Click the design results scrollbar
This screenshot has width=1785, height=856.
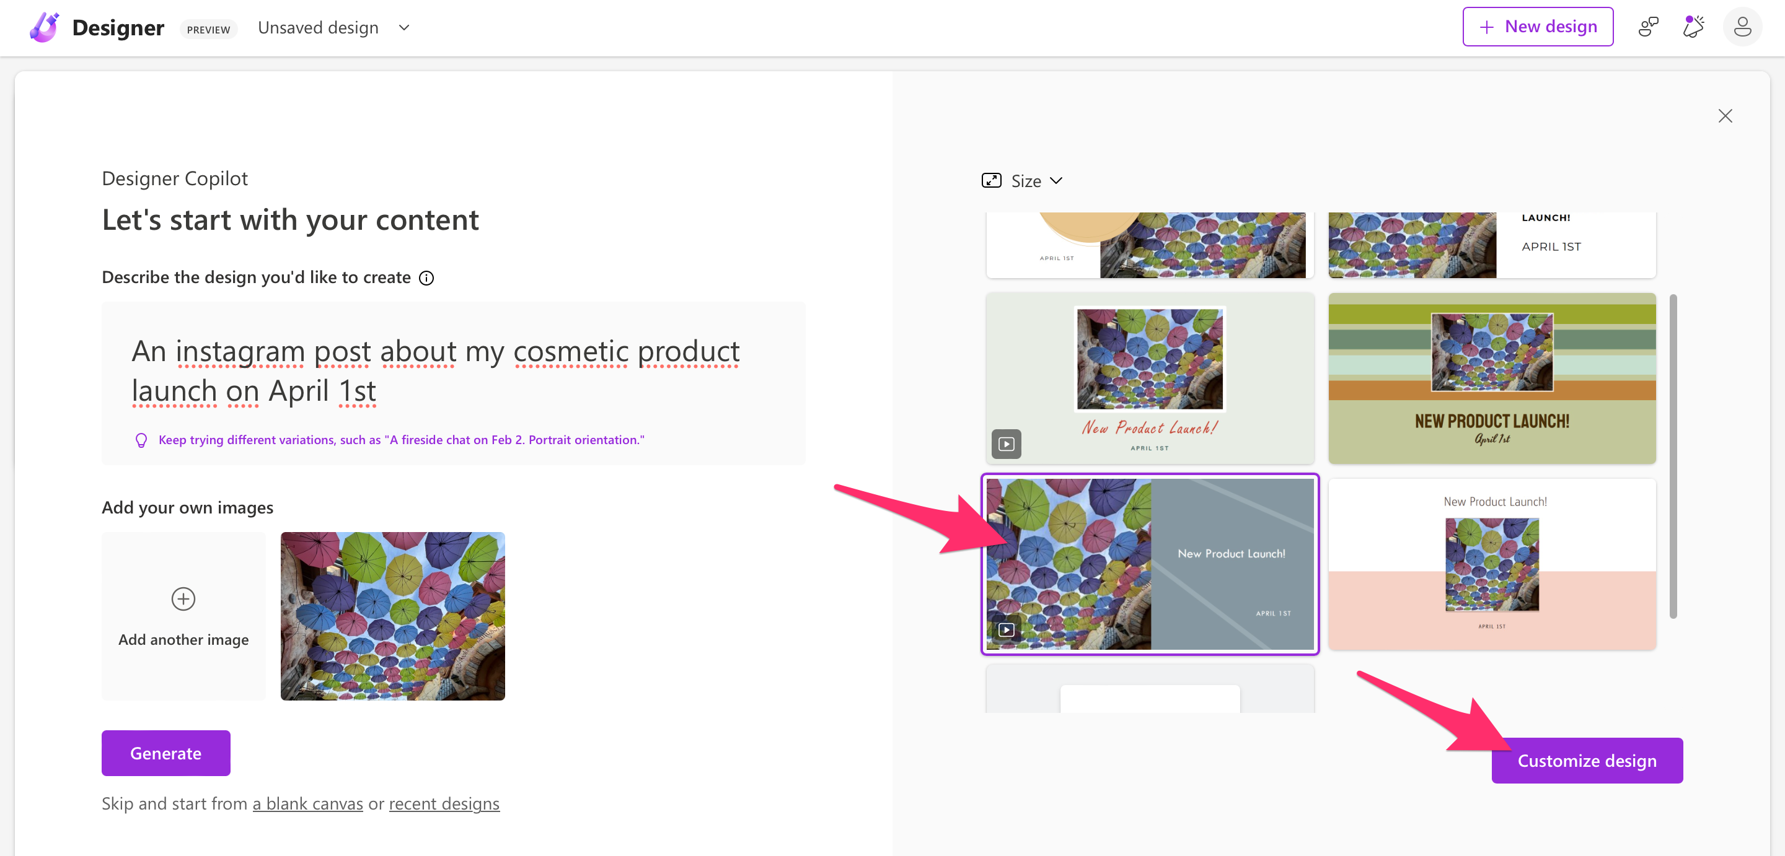[x=1673, y=457]
